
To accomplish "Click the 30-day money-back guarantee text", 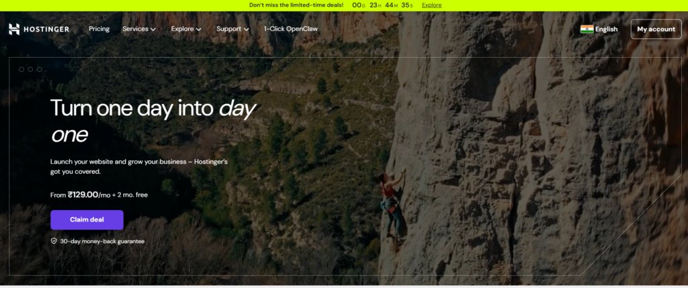I will point(102,241).
